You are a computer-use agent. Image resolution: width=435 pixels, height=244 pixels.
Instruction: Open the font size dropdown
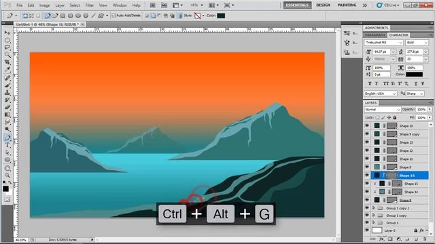393,52
